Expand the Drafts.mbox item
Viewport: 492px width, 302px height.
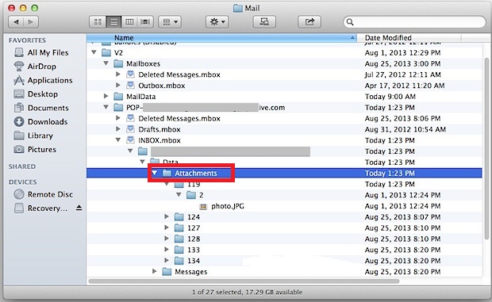[x=118, y=129]
